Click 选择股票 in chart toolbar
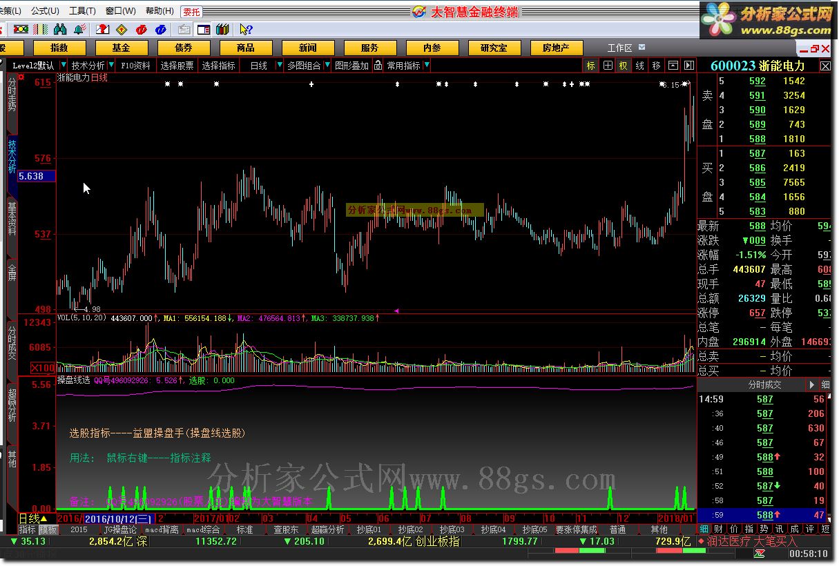The height and width of the screenshot is (566, 839). pos(177,66)
